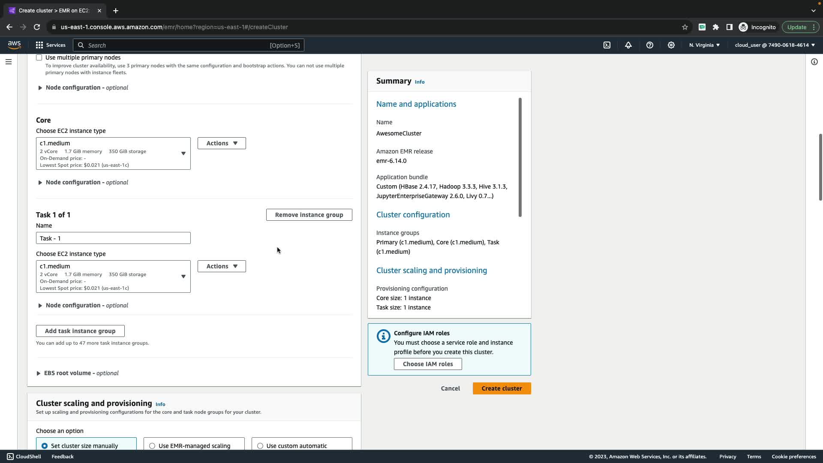
Task: Open the settings gear icon
Action: [671, 45]
